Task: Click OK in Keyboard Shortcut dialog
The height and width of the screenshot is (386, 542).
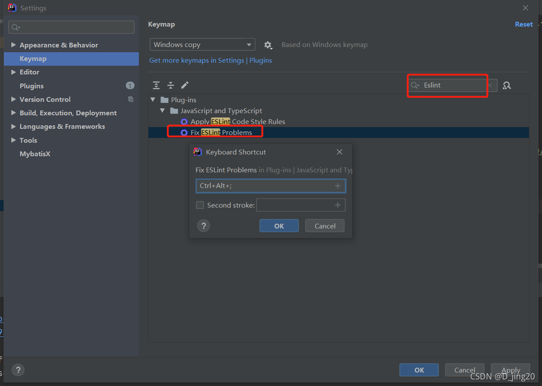Action: 279,226
